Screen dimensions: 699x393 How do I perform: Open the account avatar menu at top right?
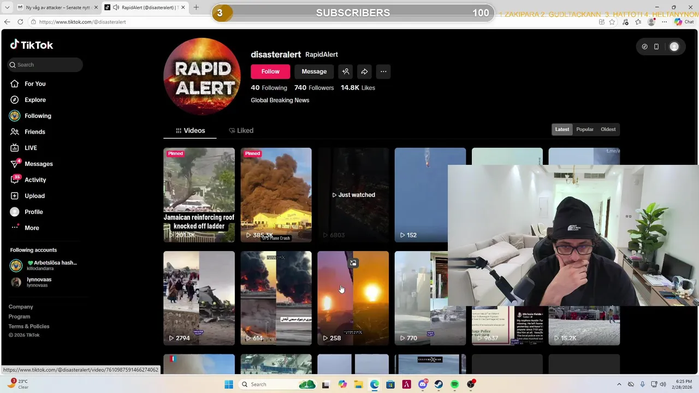pos(674,47)
